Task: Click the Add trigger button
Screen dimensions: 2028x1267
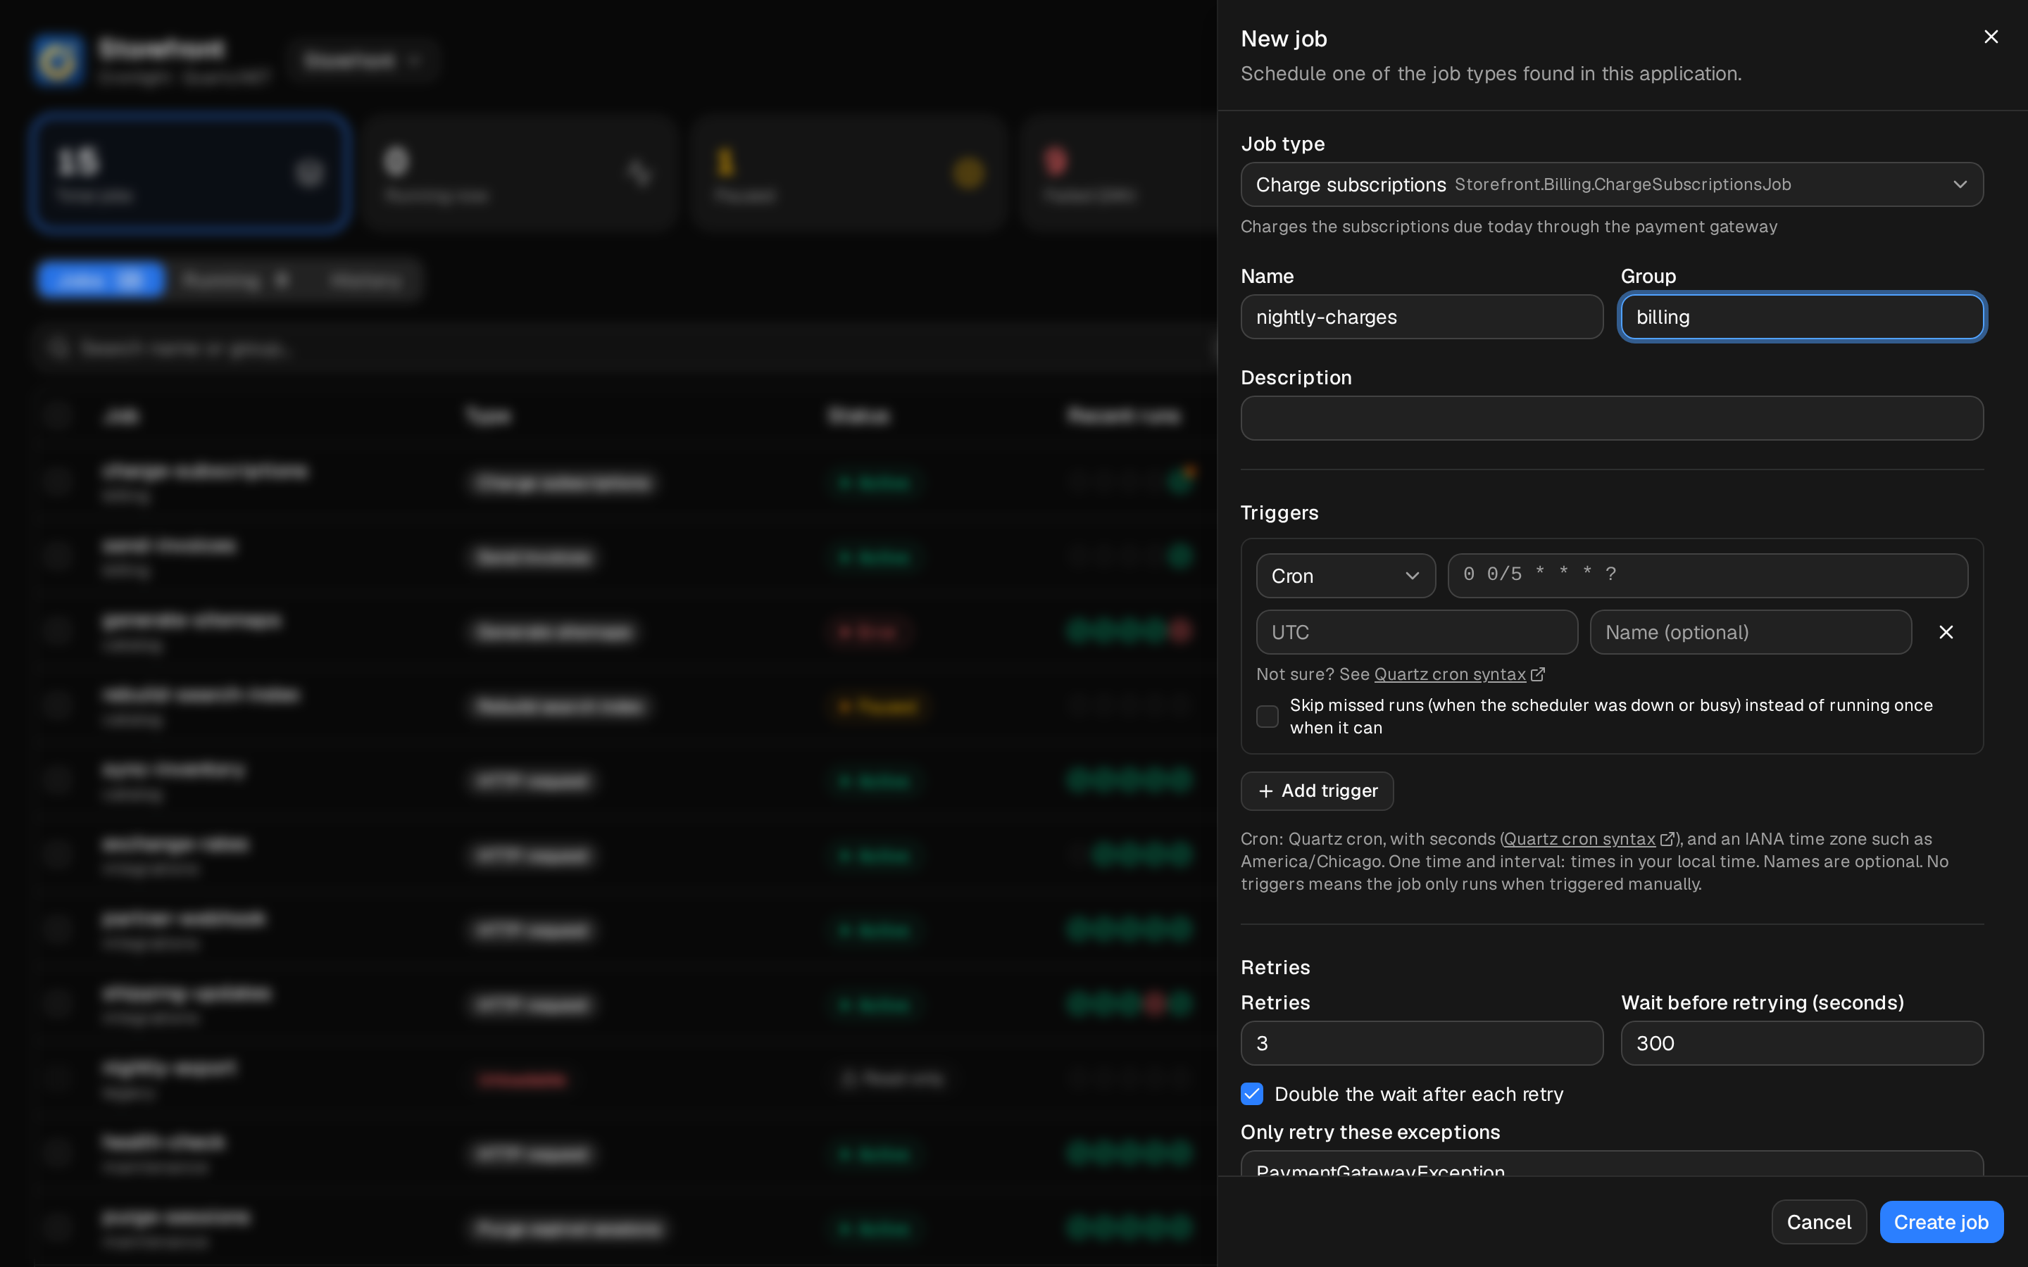Action: click(1317, 791)
